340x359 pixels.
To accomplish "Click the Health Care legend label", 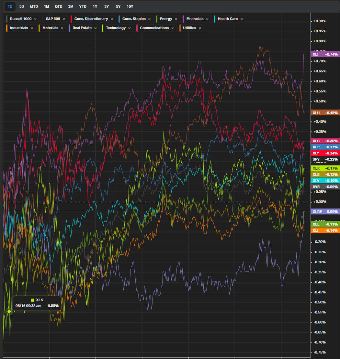I will point(228,19).
